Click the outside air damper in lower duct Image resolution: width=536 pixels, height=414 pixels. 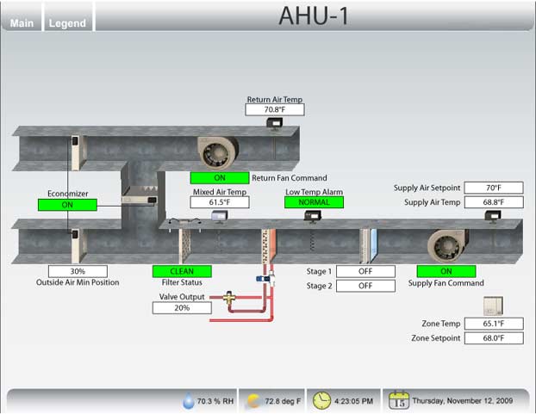[78, 246]
